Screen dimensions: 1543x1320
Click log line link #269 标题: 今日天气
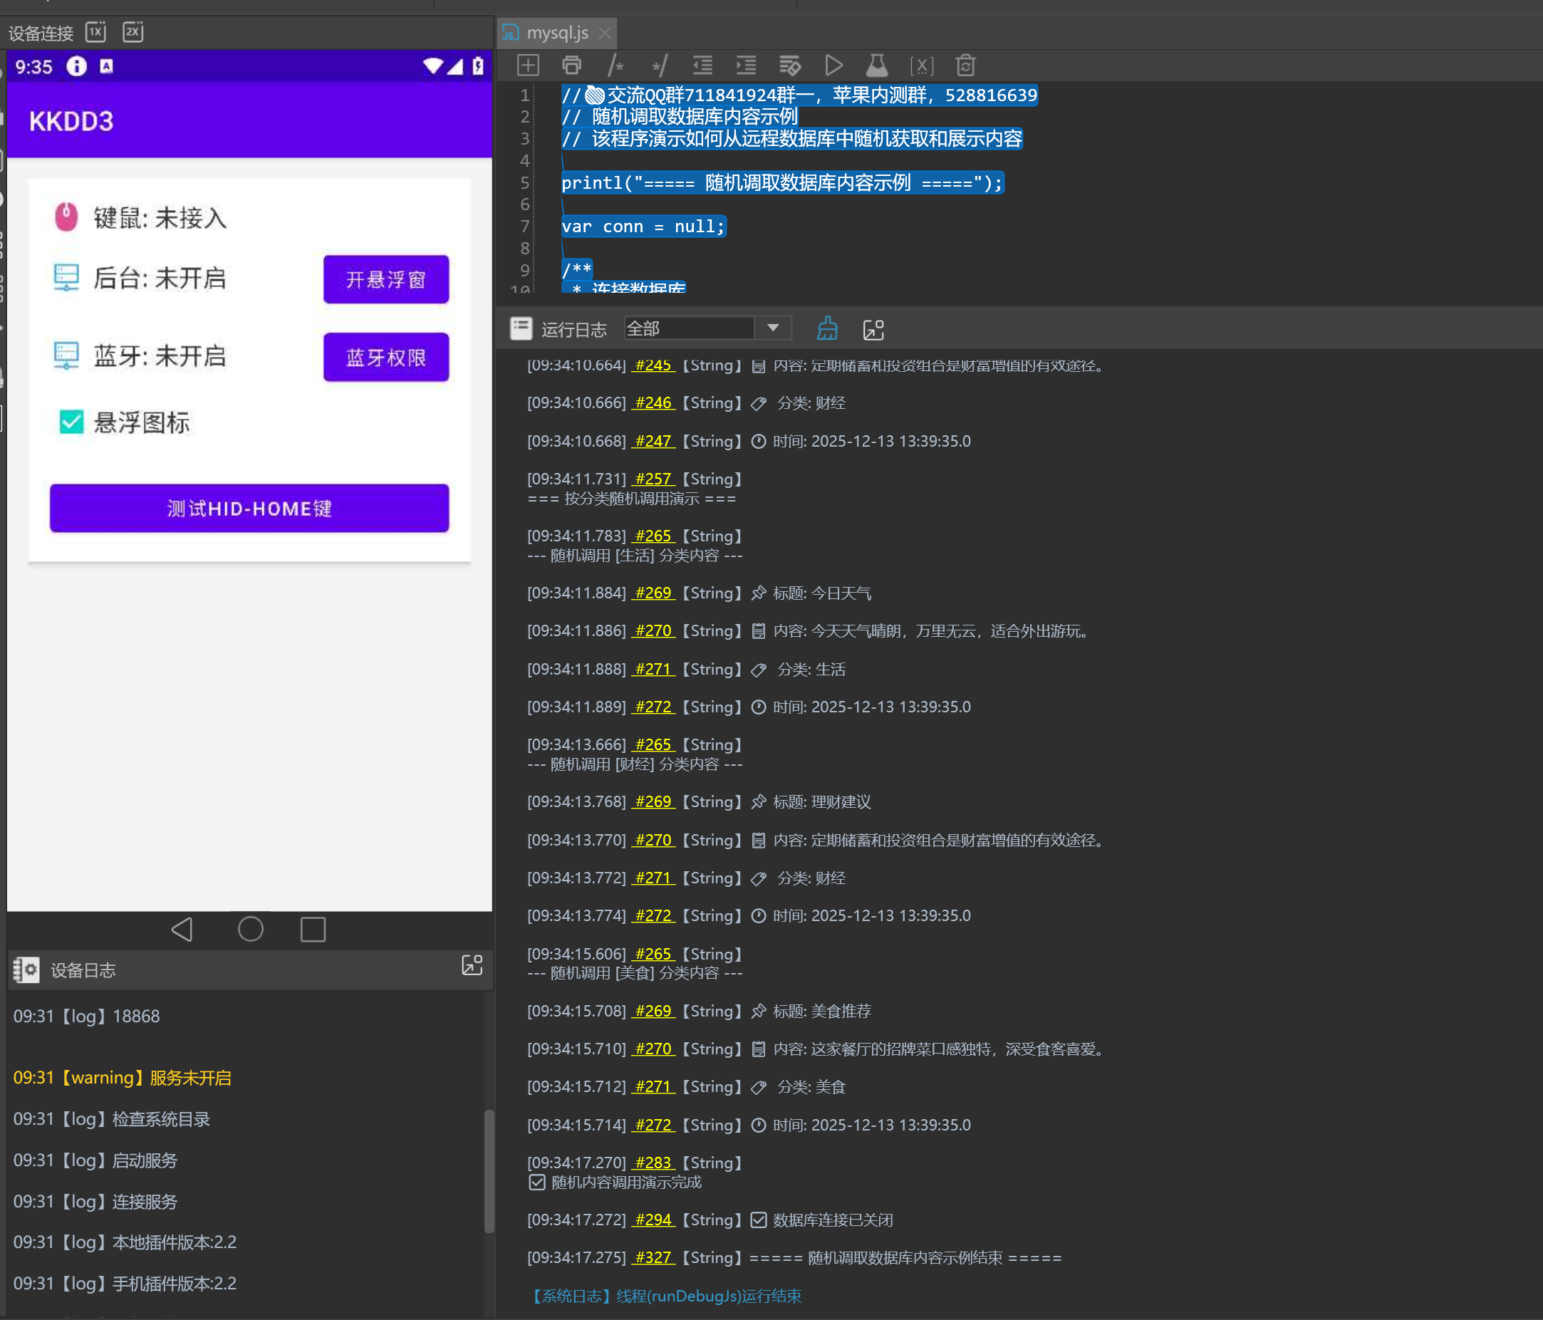pyautogui.click(x=653, y=593)
